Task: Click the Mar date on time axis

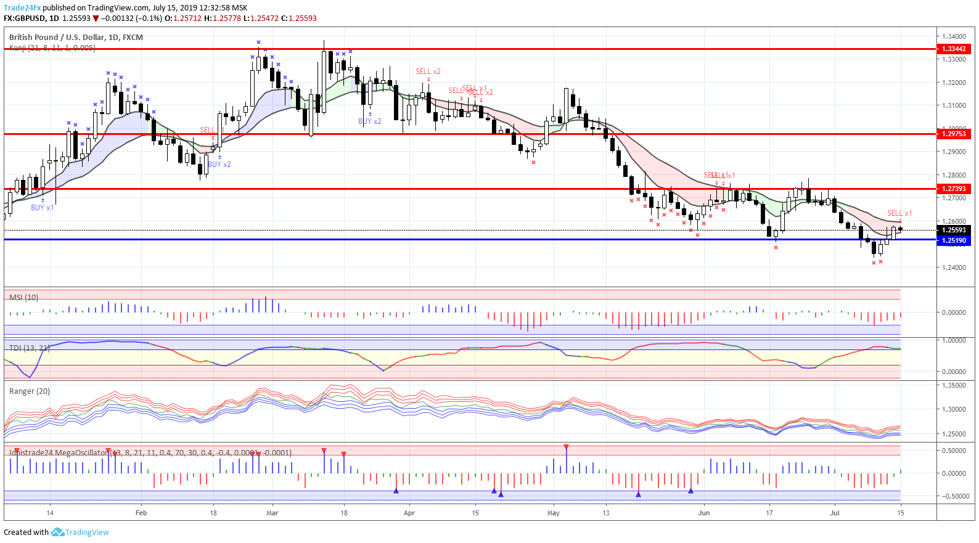Action: click(x=272, y=513)
